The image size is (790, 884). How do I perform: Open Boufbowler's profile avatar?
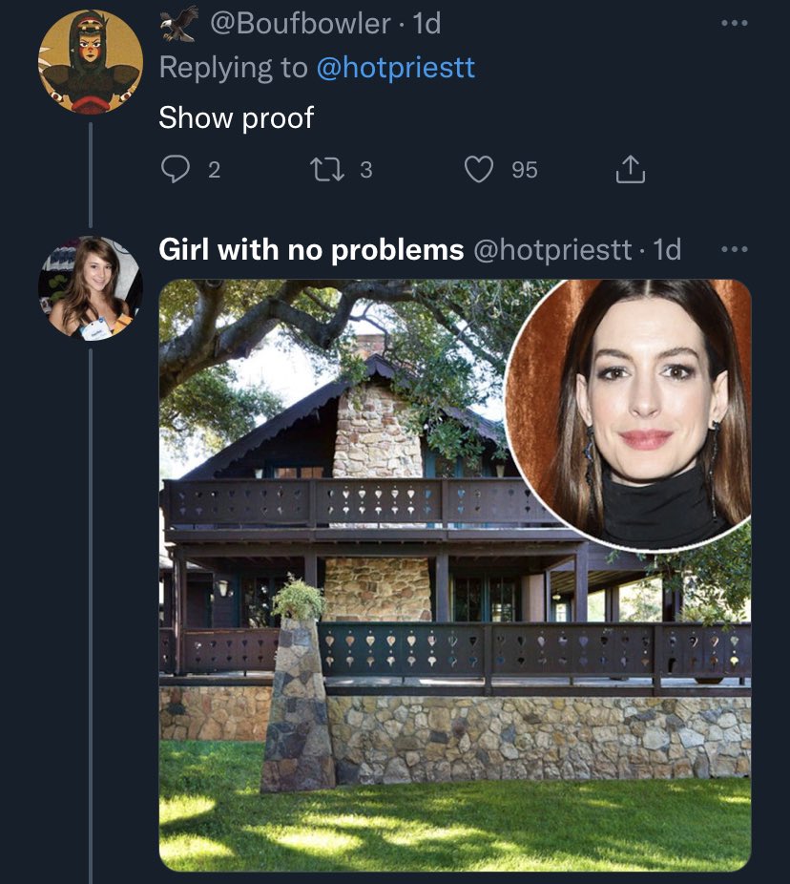pos(90,63)
